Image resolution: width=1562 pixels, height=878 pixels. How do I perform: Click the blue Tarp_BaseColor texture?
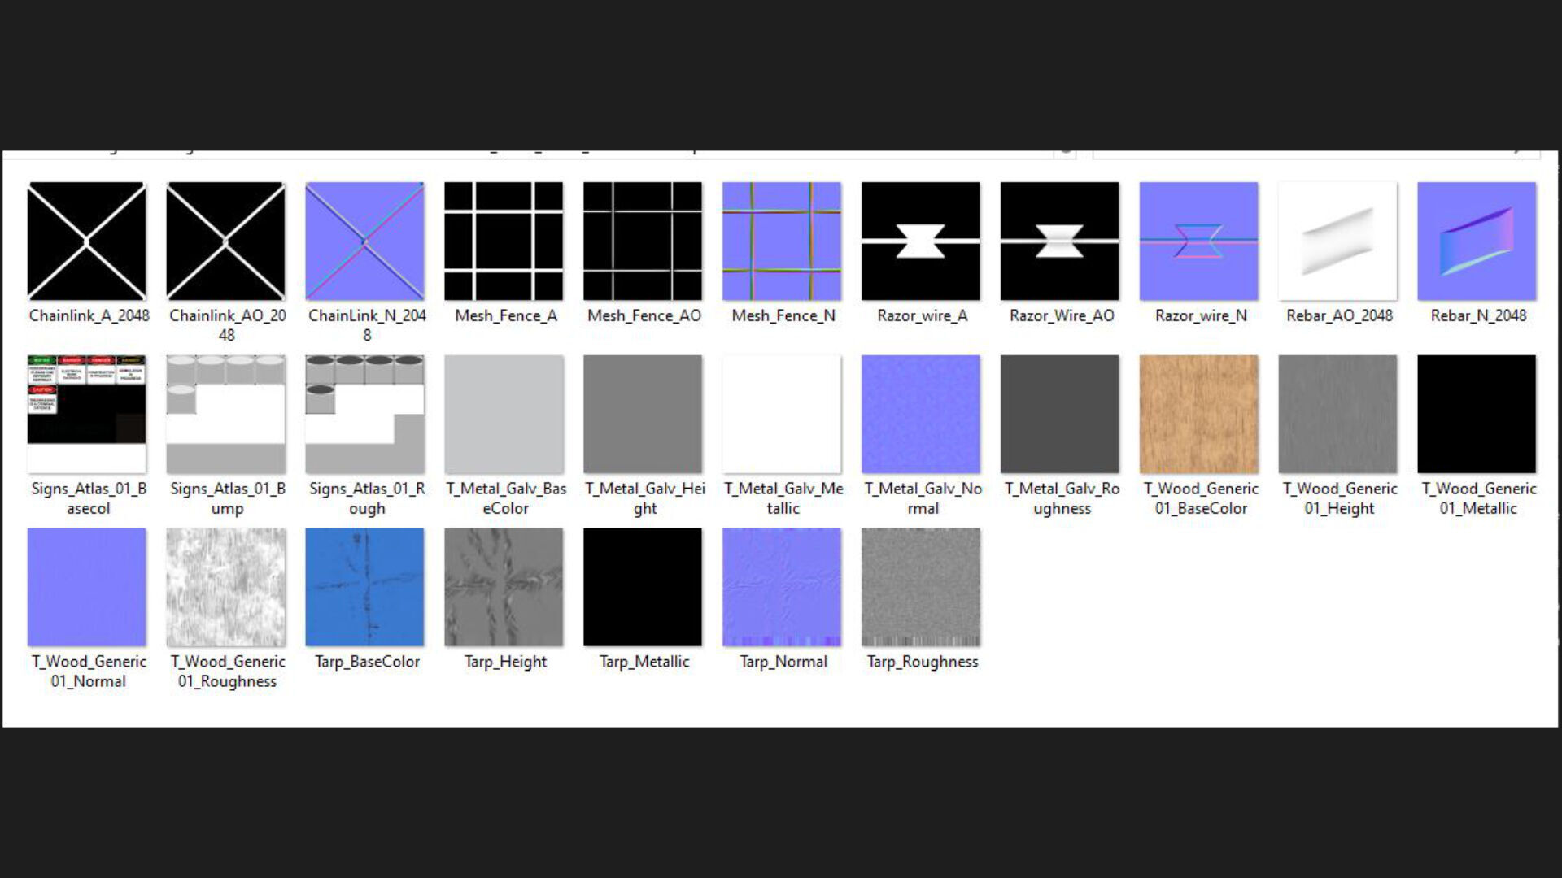pos(364,587)
